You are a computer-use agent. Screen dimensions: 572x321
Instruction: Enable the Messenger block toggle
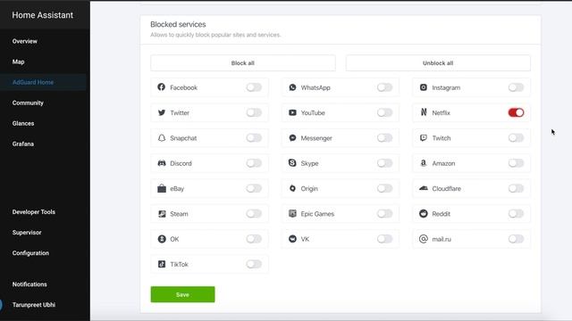[385, 138]
